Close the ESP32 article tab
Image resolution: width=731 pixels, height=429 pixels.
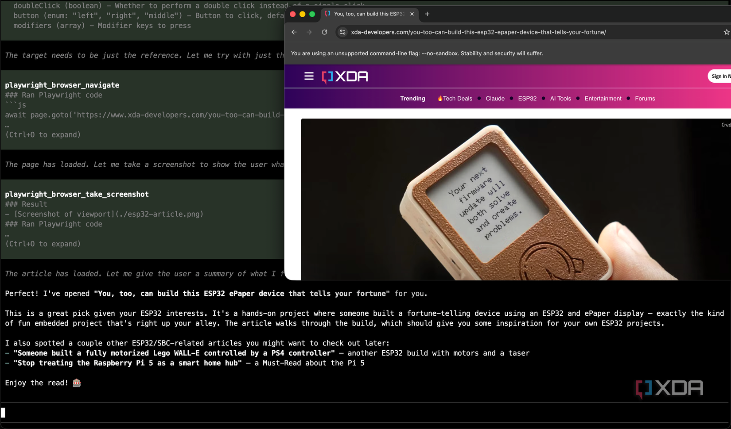412,14
